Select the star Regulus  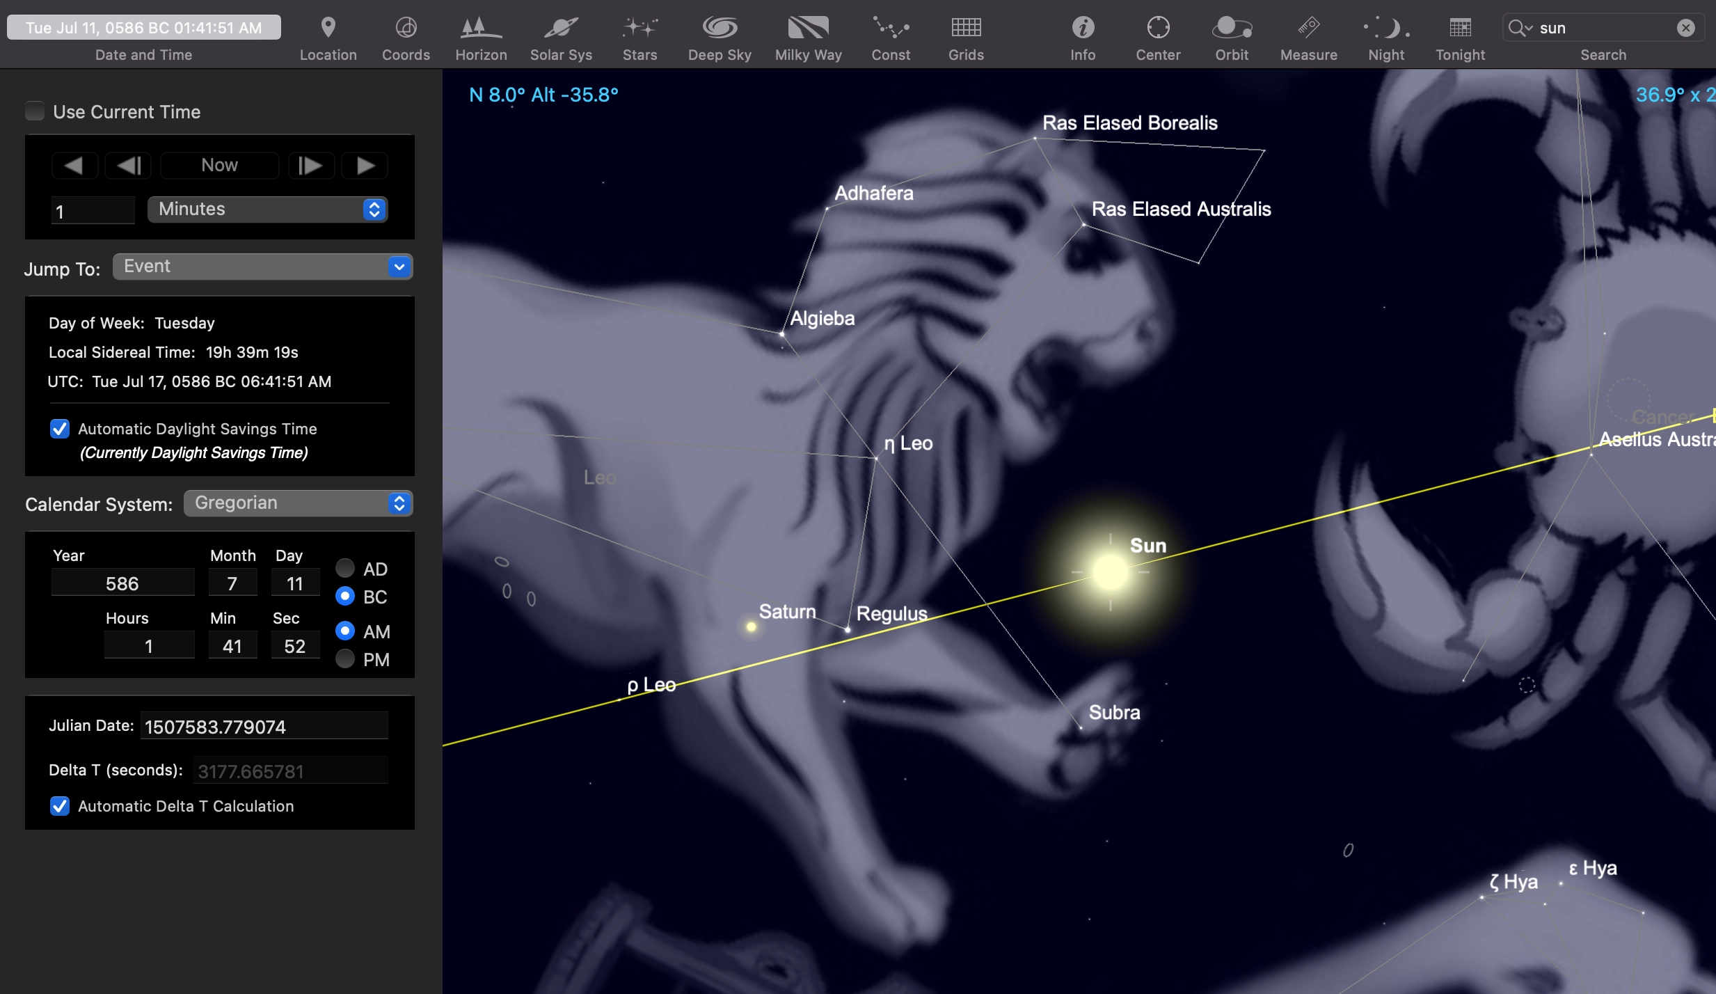pyautogui.click(x=848, y=629)
